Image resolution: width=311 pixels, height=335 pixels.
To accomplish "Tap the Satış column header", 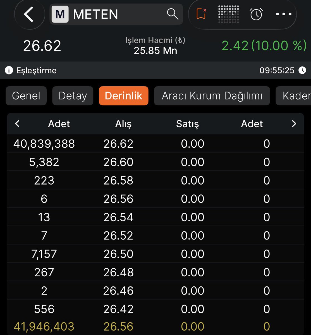I will click(x=187, y=124).
